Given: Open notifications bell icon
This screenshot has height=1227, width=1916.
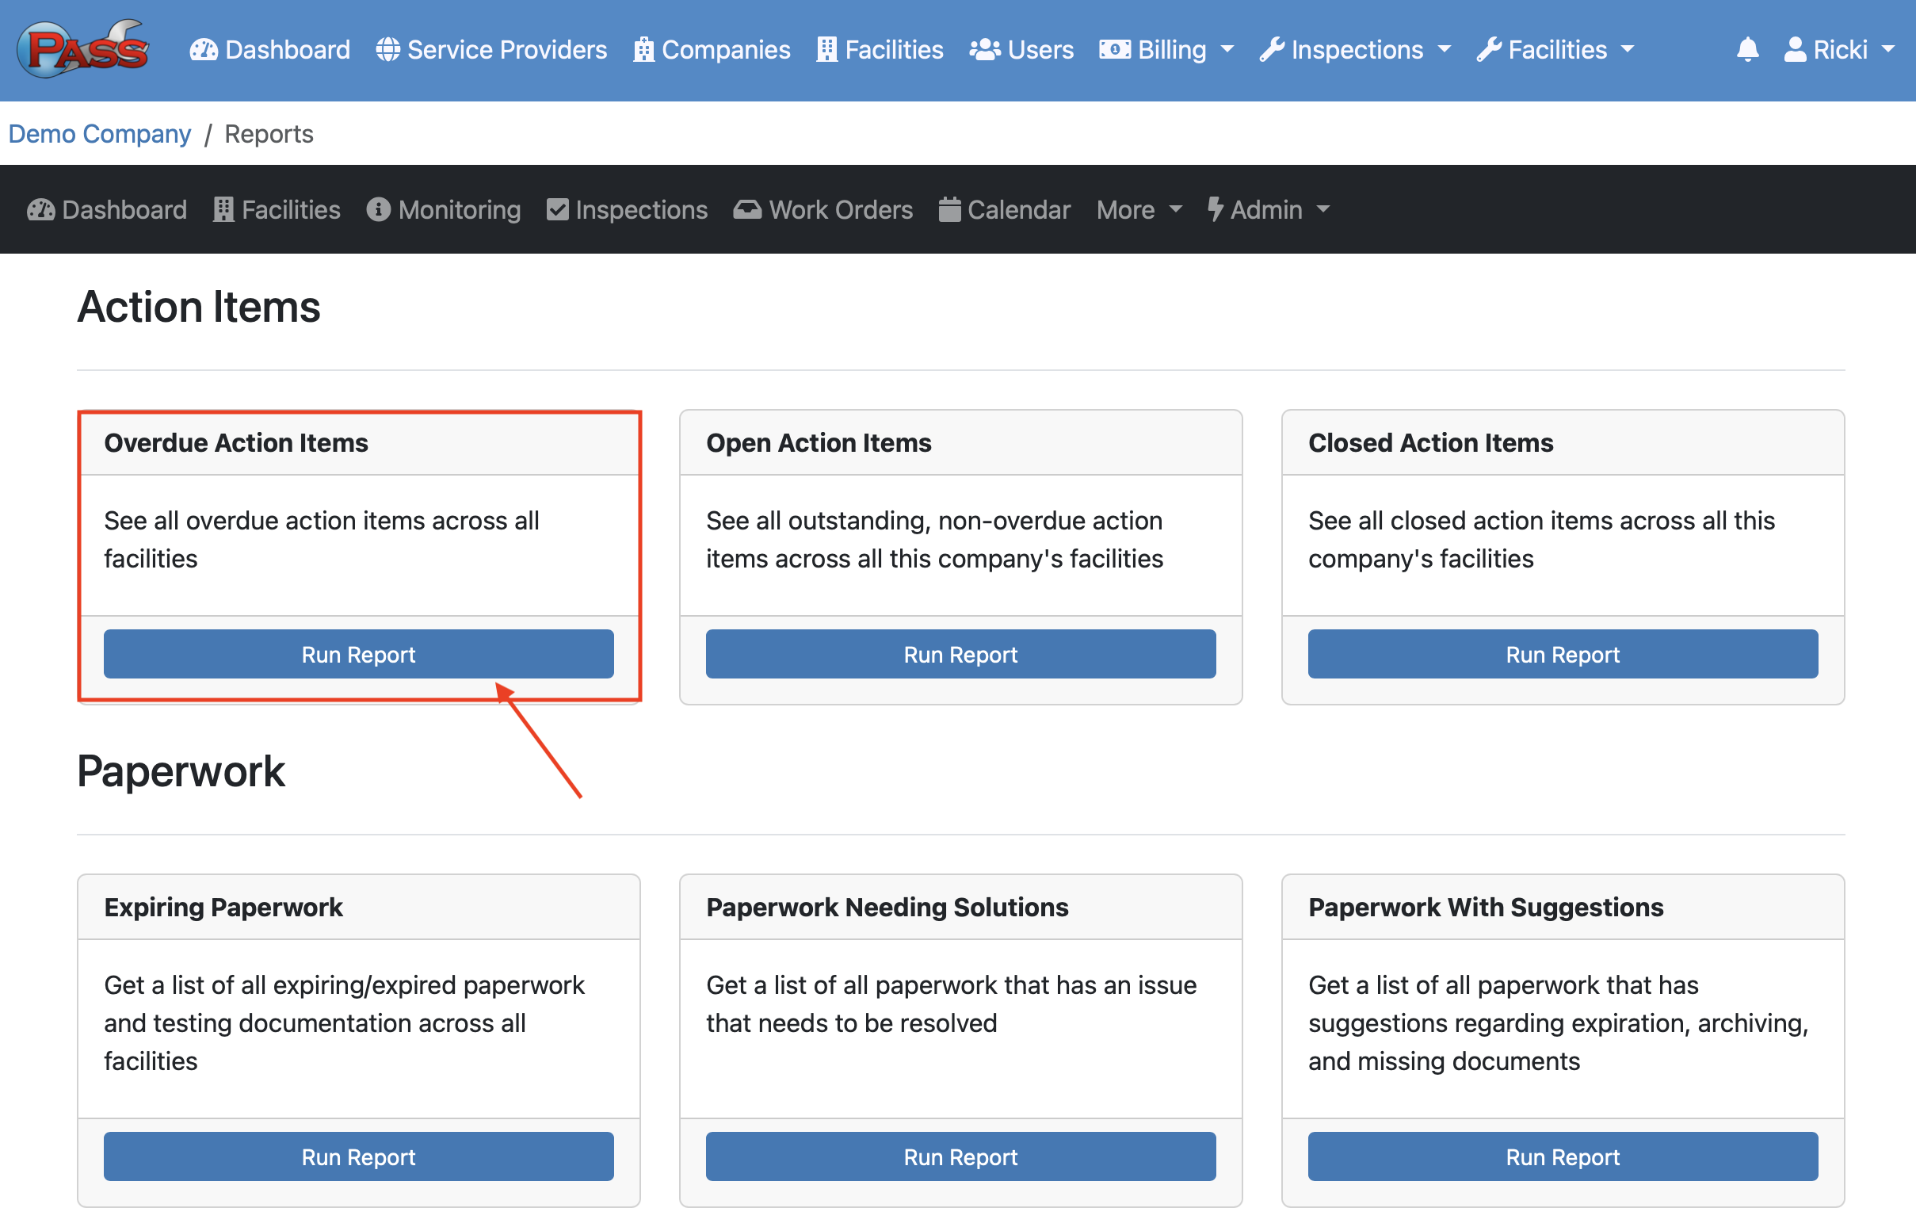Looking at the screenshot, I should (1747, 49).
